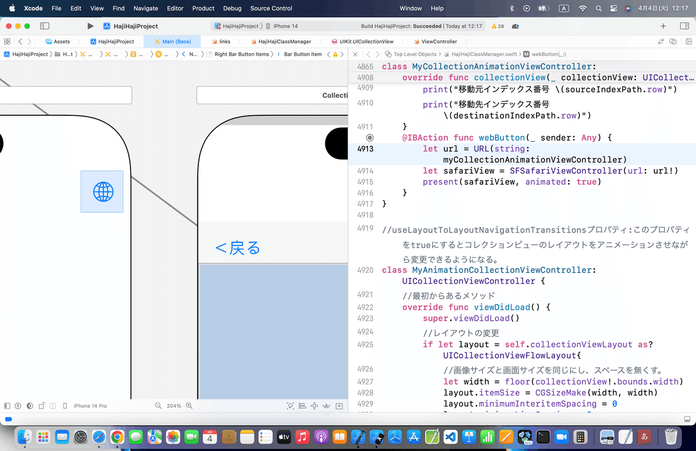
Task: Open Terminal from the Dock
Action: click(x=543, y=437)
